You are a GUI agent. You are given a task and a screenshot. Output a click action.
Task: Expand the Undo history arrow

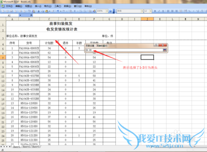tap(61, 11)
